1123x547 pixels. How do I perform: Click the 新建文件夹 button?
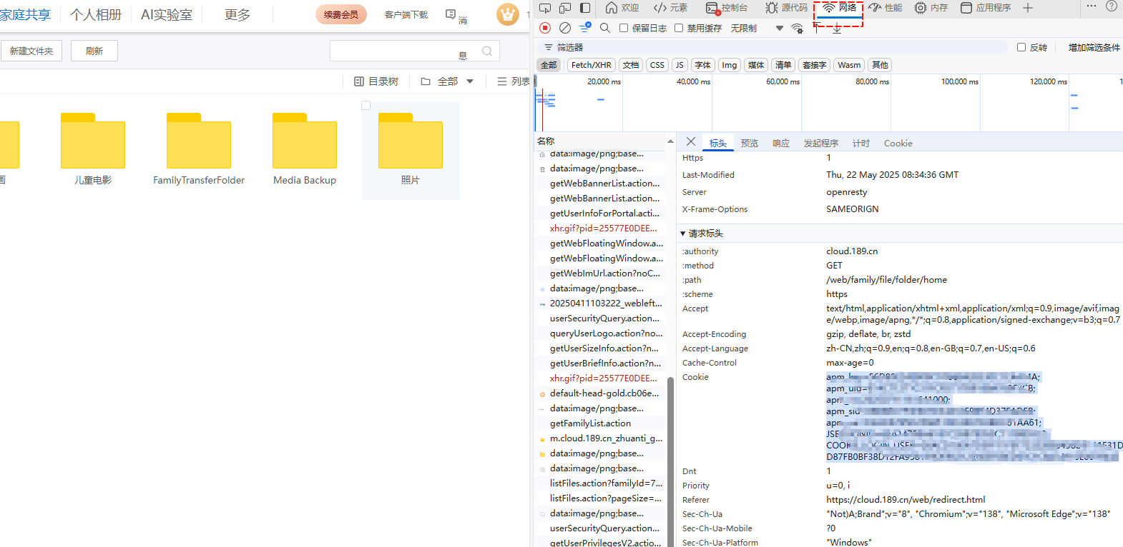[x=31, y=51]
